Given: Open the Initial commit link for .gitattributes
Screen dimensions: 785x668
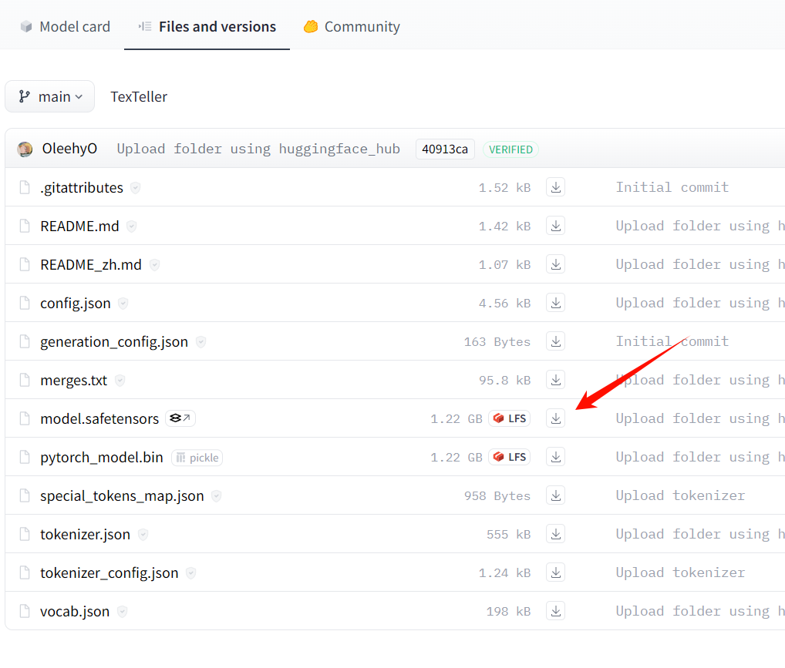Looking at the screenshot, I should coord(672,187).
